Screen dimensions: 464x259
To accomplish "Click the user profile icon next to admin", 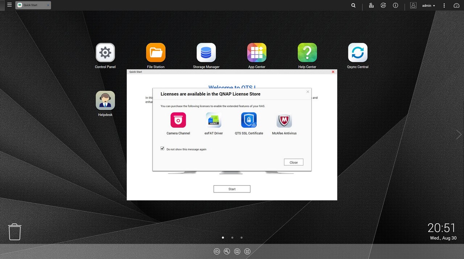I will point(413,5).
